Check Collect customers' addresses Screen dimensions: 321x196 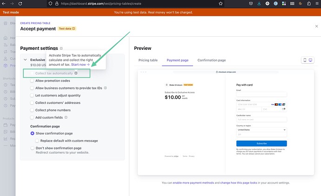32,103
